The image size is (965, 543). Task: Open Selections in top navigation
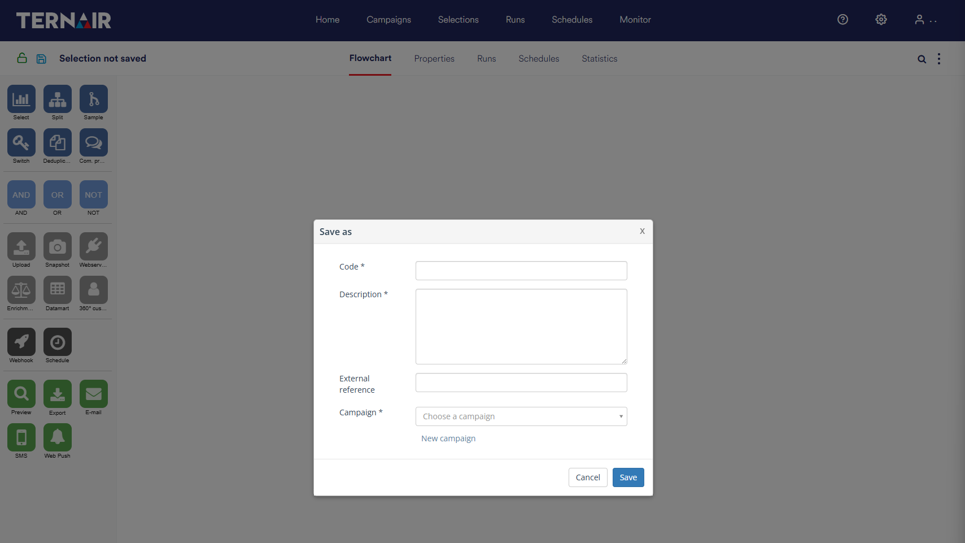click(x=459, y=20)
